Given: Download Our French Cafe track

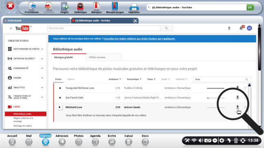Looking at the screenshot, I should coord(238,97).
